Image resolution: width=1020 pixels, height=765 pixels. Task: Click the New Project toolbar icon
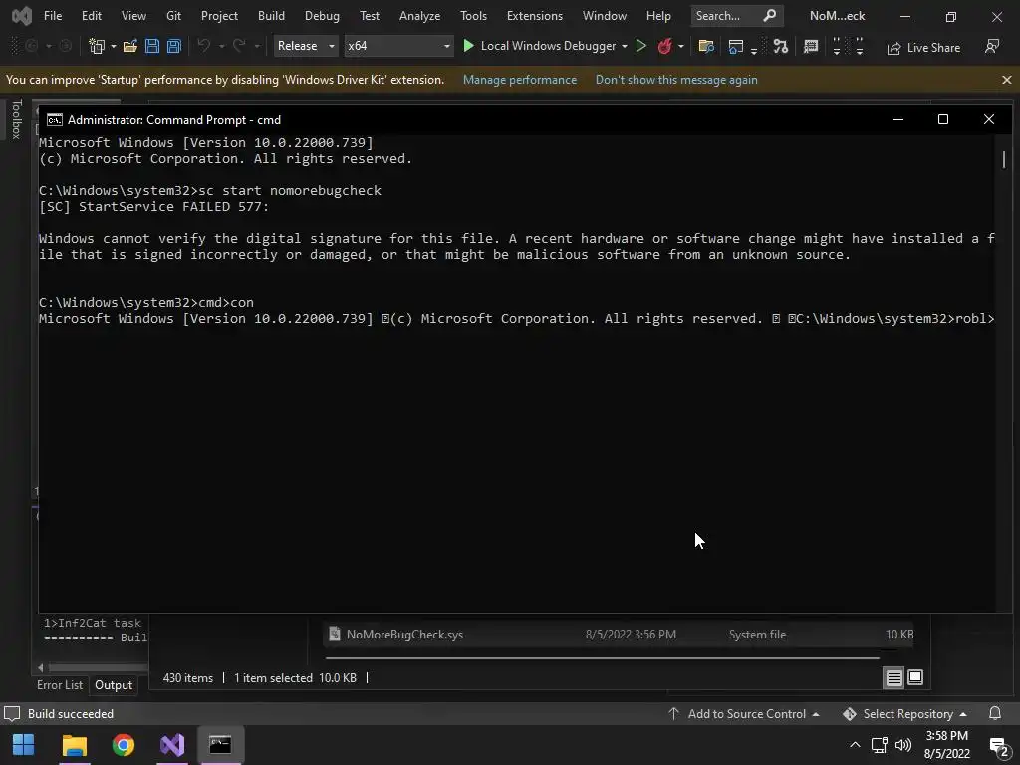click(x=97, y=46)
